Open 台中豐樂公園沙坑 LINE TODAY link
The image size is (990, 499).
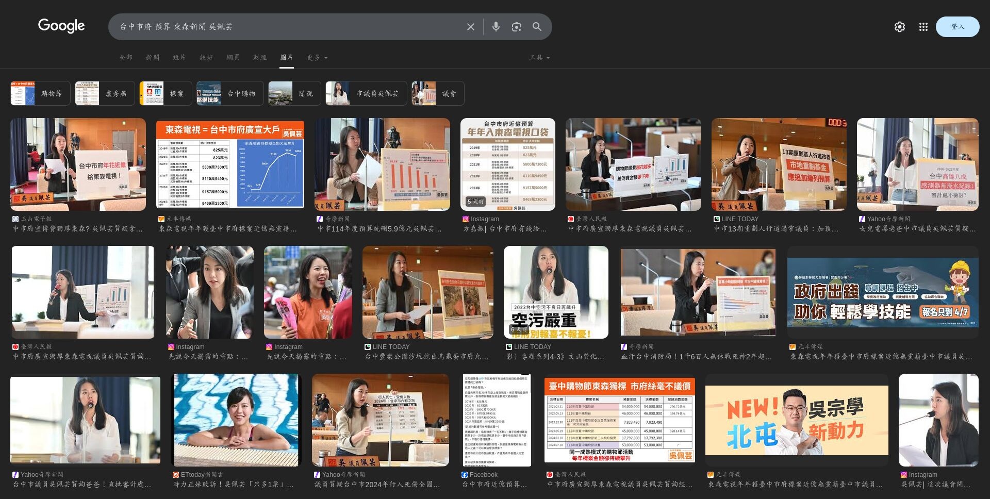[x=426, y=357]
